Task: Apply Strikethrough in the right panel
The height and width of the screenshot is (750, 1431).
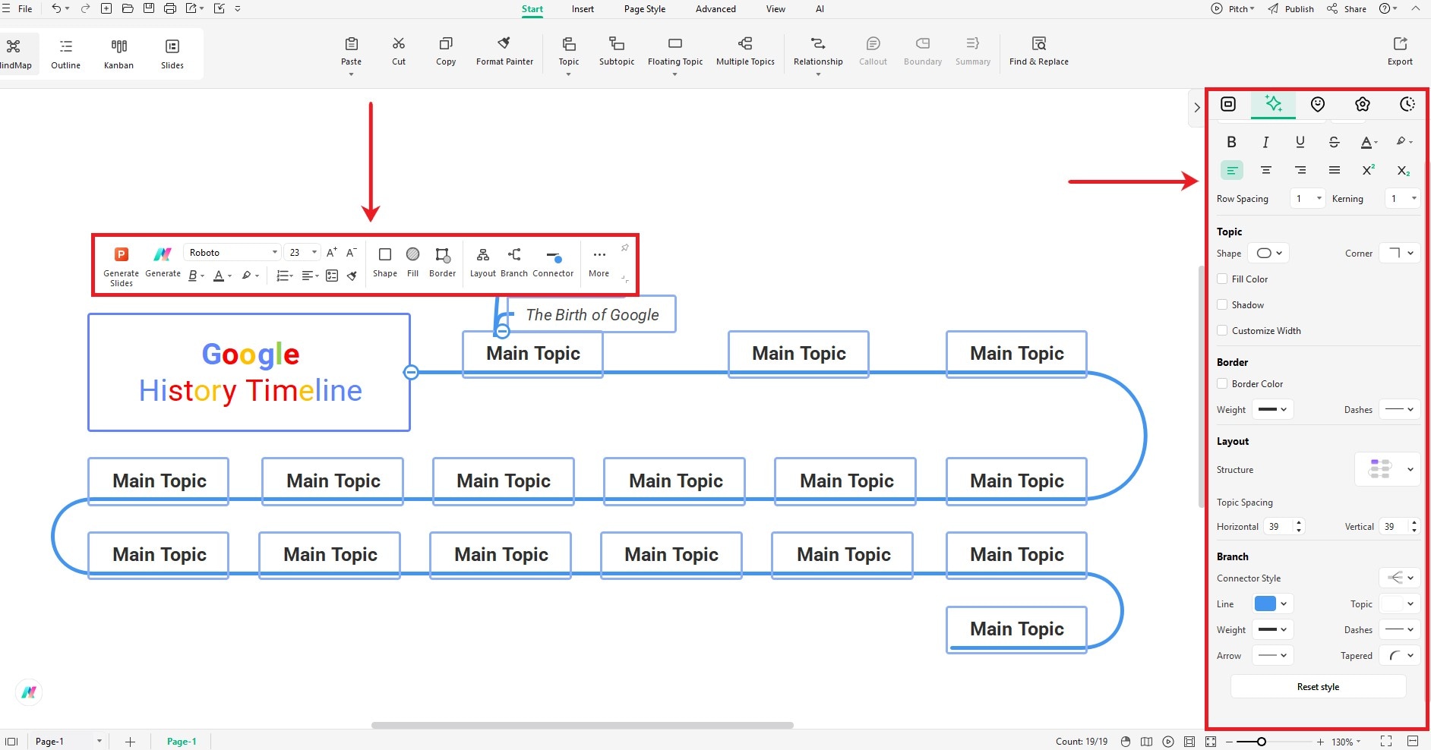Action: pos(1335,142)
